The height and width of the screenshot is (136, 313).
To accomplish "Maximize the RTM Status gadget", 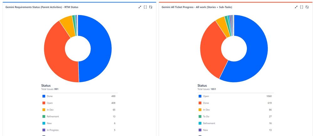I will tap(145, 7).
